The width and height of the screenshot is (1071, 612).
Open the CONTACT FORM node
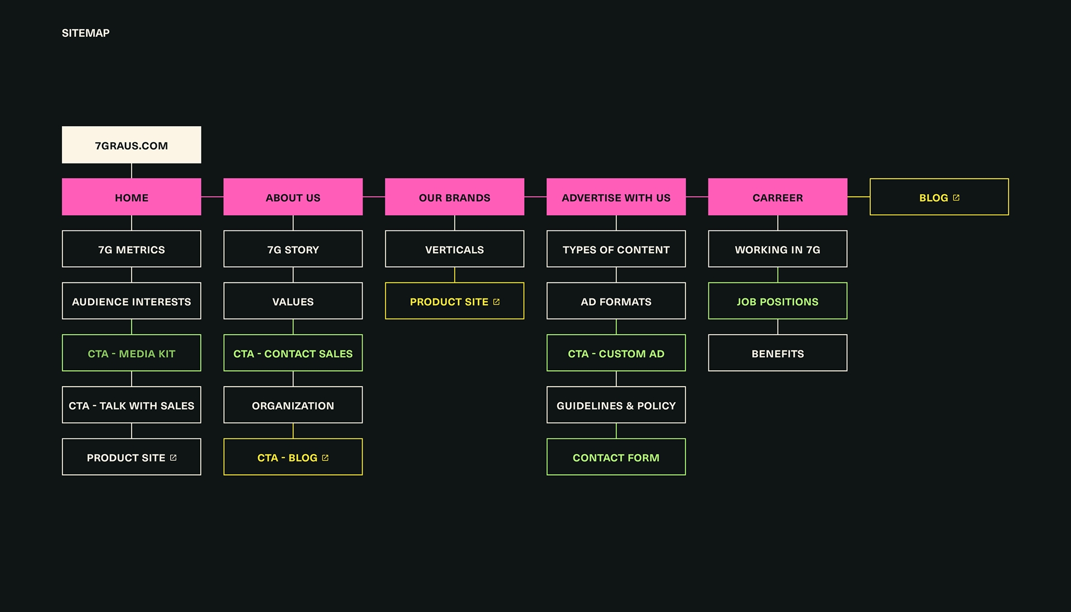[616, 457]
